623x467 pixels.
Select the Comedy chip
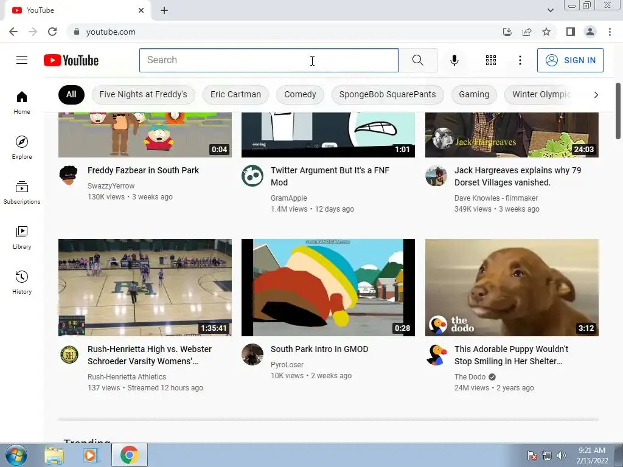point(300,94)
